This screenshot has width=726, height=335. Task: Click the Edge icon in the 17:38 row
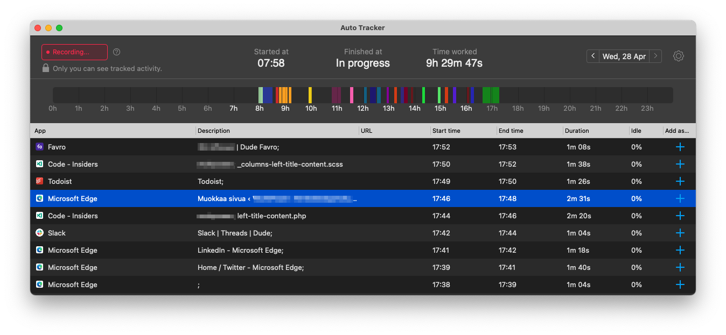pos(39,284)
